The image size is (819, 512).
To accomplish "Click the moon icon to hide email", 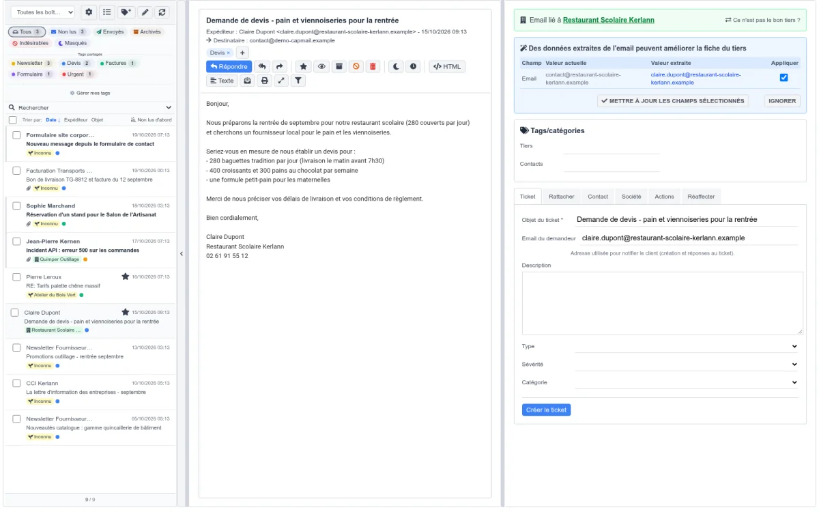I will 396,66.
